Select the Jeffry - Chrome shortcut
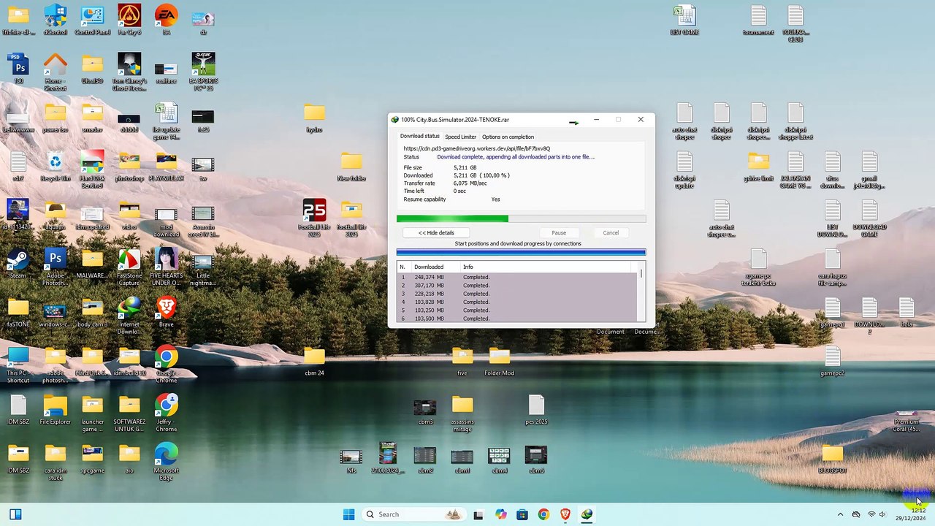This screenshot has height=526, width=935. pyautogui.click(x=167, y=413)
